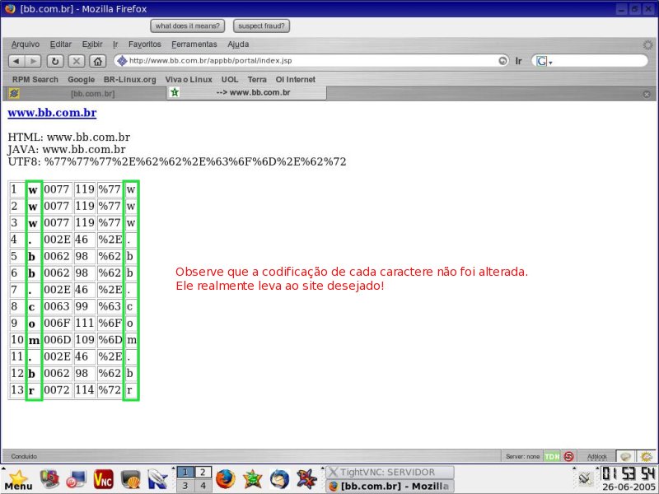This screenshot has width=659, height=494.
Task: Click the chat bubble status bar icon
Action: tap(626, 457)
